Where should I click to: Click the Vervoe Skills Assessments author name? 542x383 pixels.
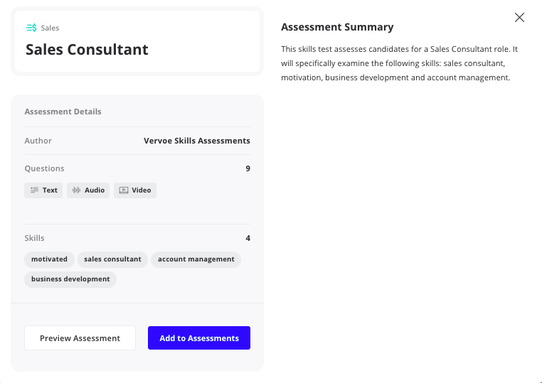pos(196,141)
